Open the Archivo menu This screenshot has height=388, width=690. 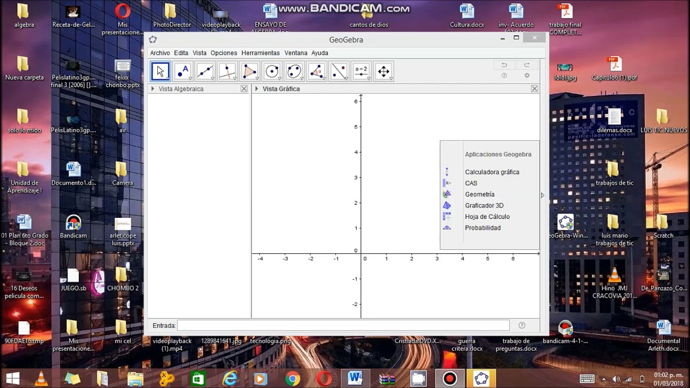tap(160, 53)
